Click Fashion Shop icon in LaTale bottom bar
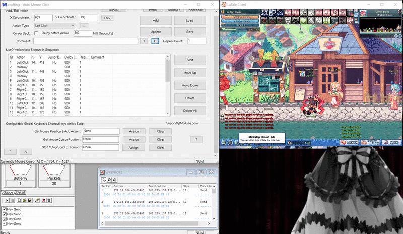 point(370,142)
